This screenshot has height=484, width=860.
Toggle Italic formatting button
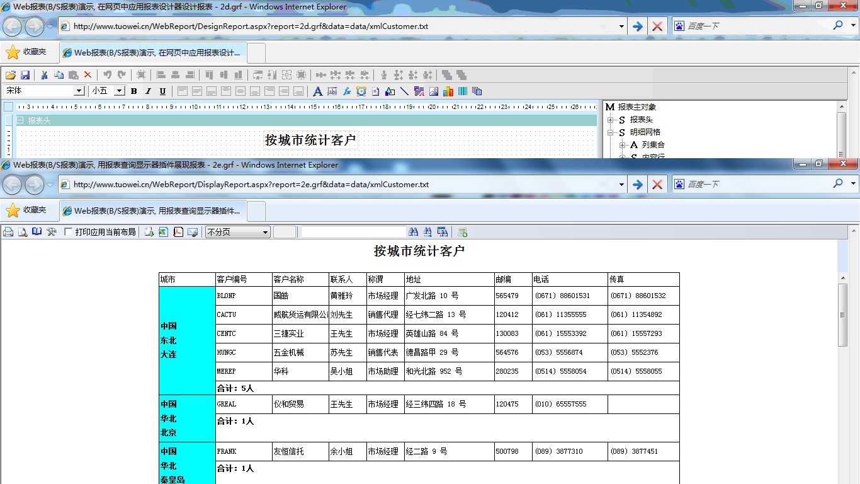click(148, 91)
